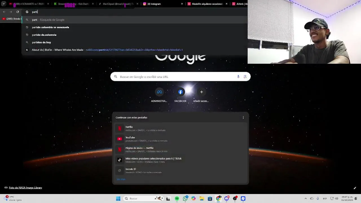Click the 'Añadir acceso' plus shortcut
The height and width of the screenshot is (203, 361).
[201, 95]
